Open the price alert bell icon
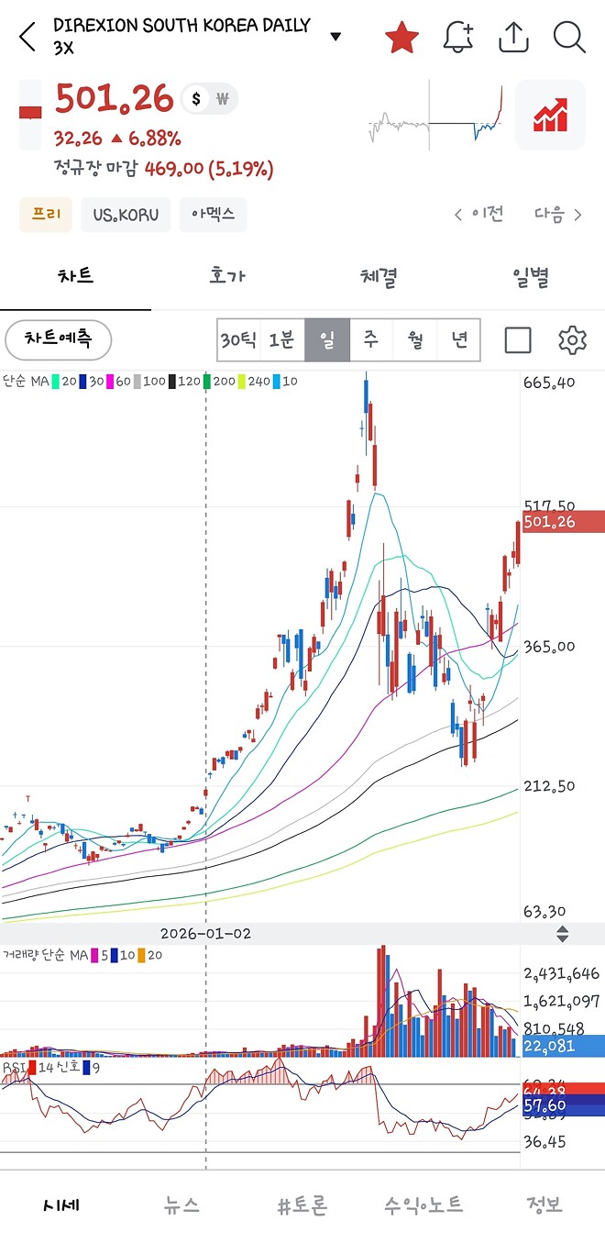The height and width of the screenshot is (1243, 605). (458, 38)
